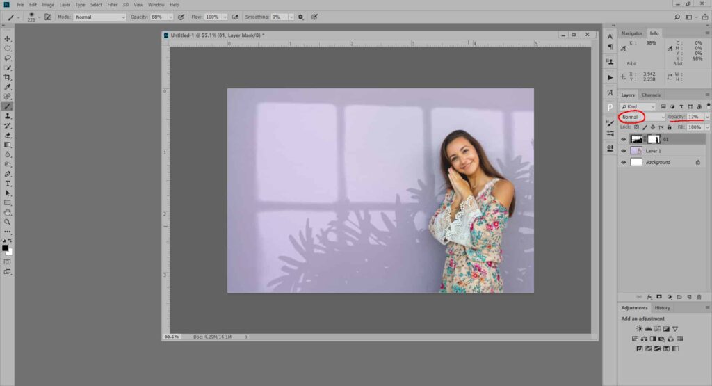The height and width of the screenshot is (386, 712).
Task: Click the foreground color swatch
Action: tap(6, 248)
